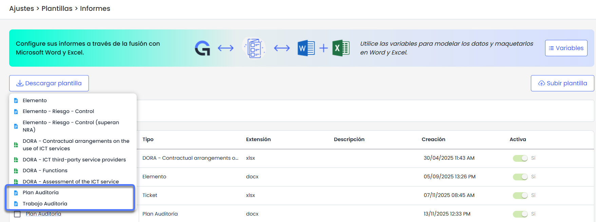Select Plan Auditoría from the dropdown list

[x=41, y=193]
